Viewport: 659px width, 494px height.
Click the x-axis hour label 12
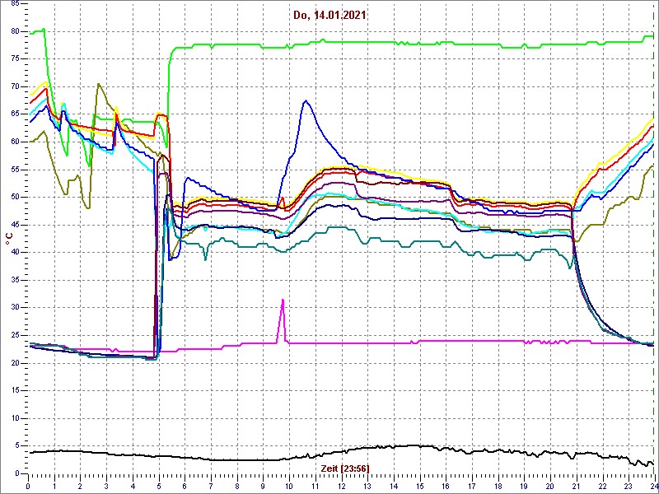point(341,487)
